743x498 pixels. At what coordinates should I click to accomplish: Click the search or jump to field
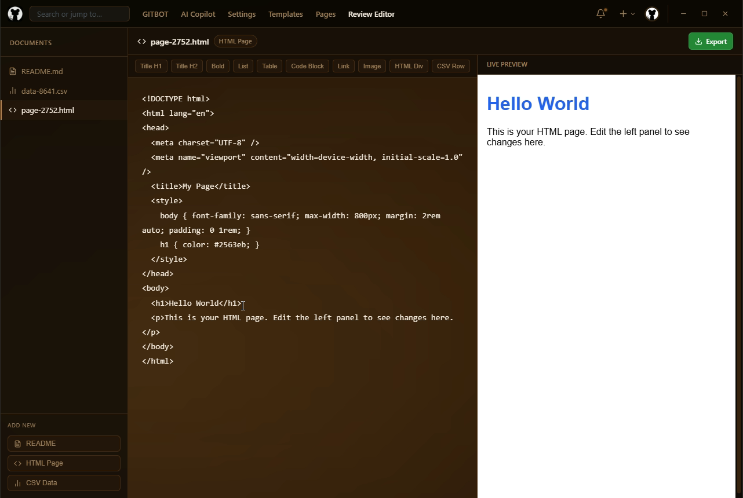click(79, 13)
